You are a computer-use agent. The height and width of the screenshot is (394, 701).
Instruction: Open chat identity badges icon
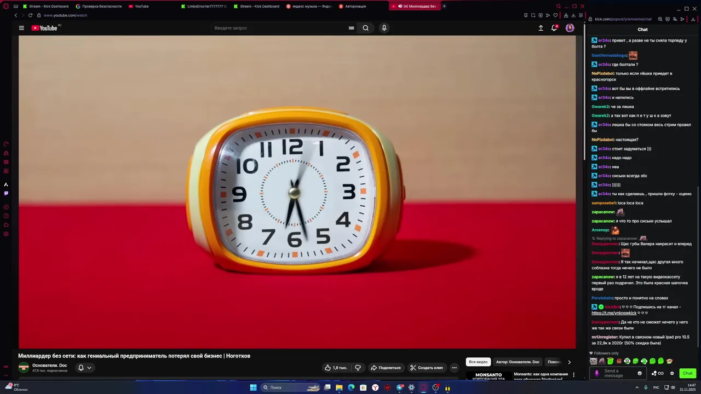pyautogui.click(x=658, y=373)
